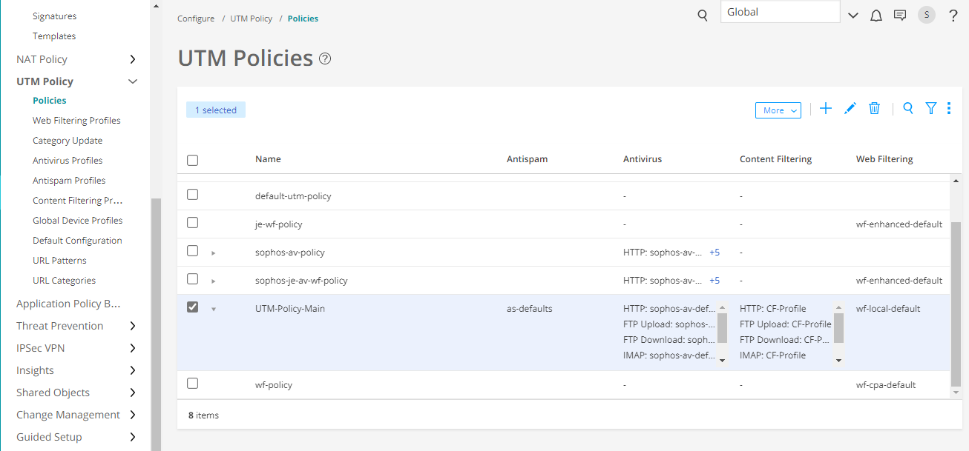Delete selected policy with trash icon
This screenshot has width=969, height=451.
[875, 109]
